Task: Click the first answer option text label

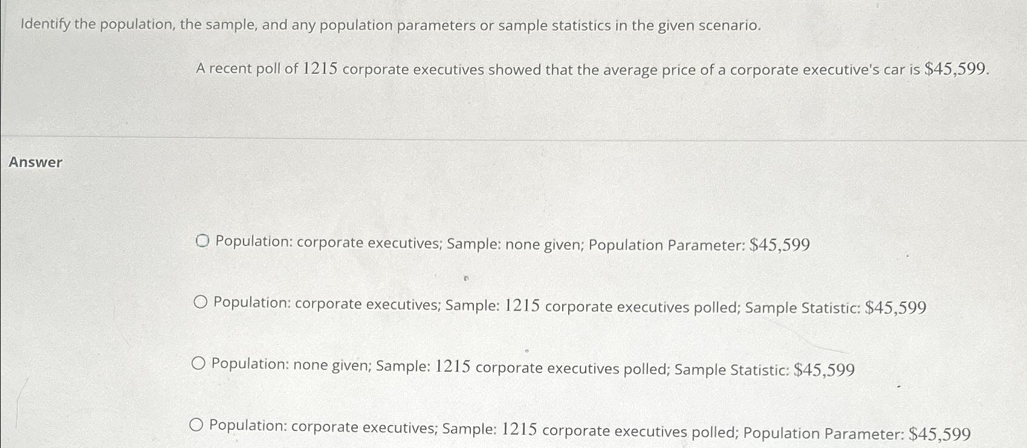Action: (x=514, y=243)
